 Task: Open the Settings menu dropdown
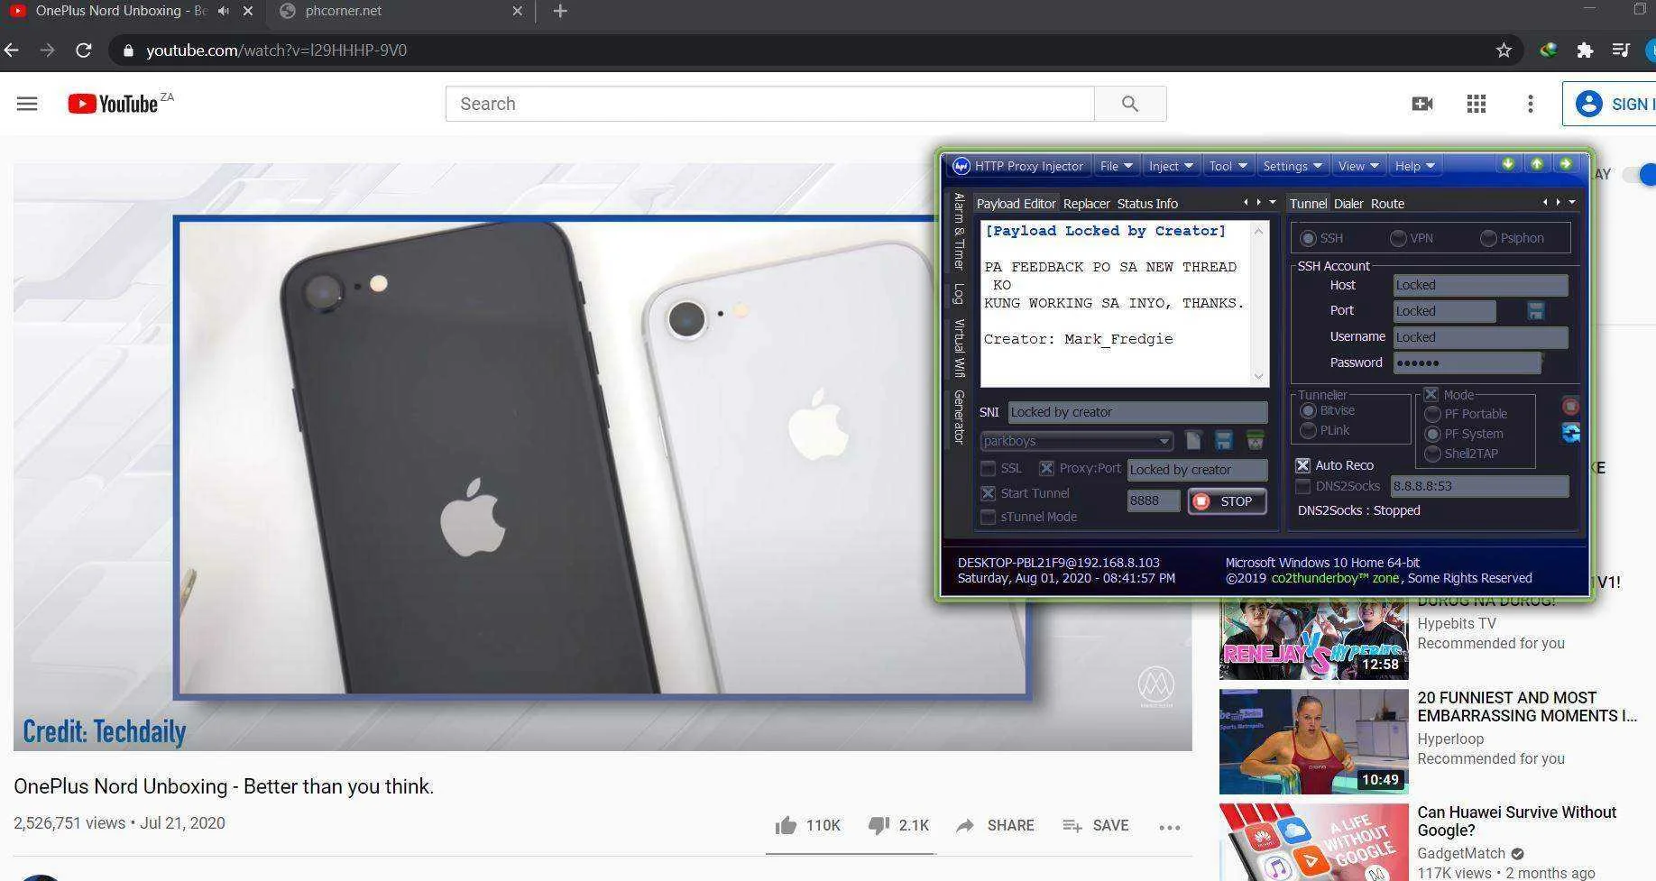click(1293, 166)
